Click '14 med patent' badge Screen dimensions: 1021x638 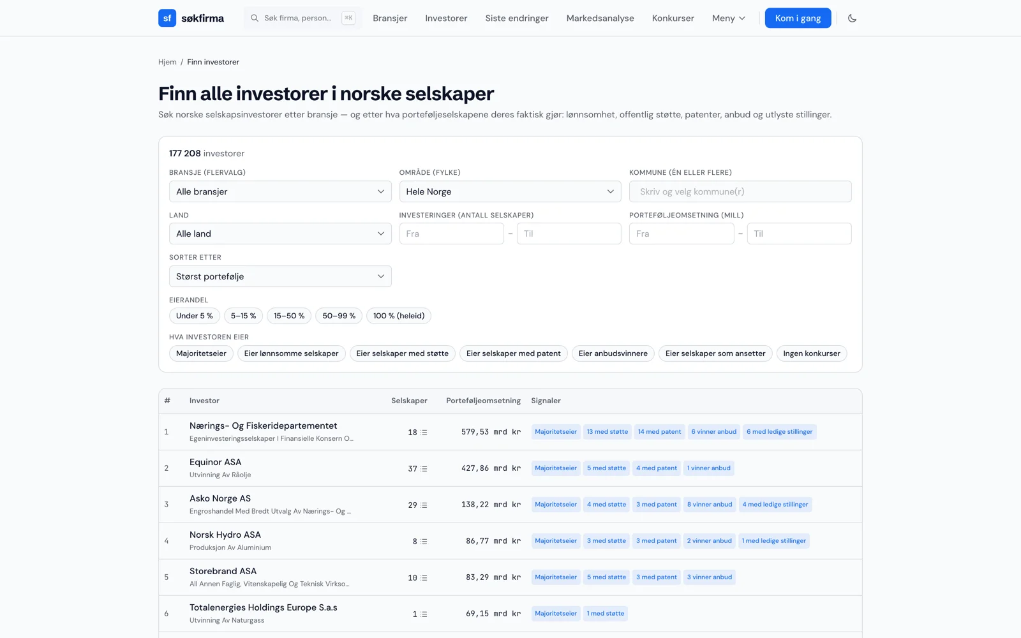pos(660,432)
